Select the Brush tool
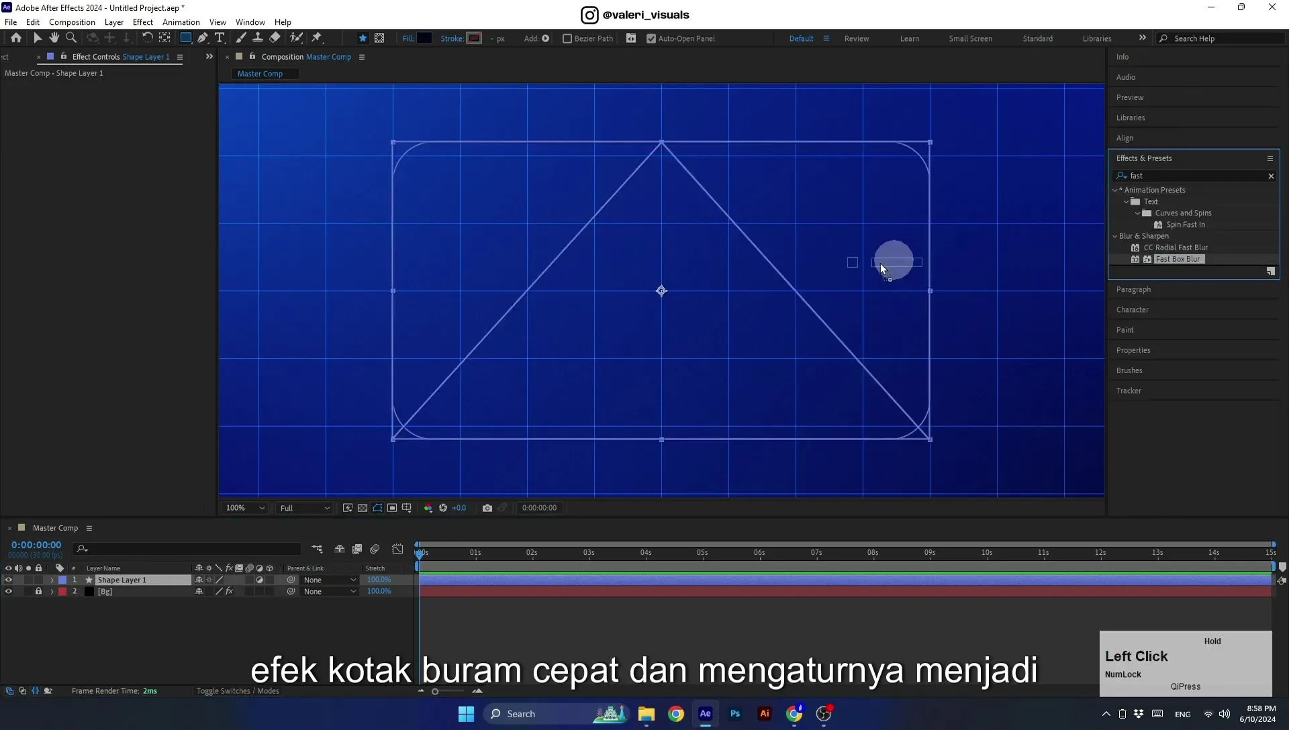The width and height of the screenshot is (1289, 730). [241, 38]
